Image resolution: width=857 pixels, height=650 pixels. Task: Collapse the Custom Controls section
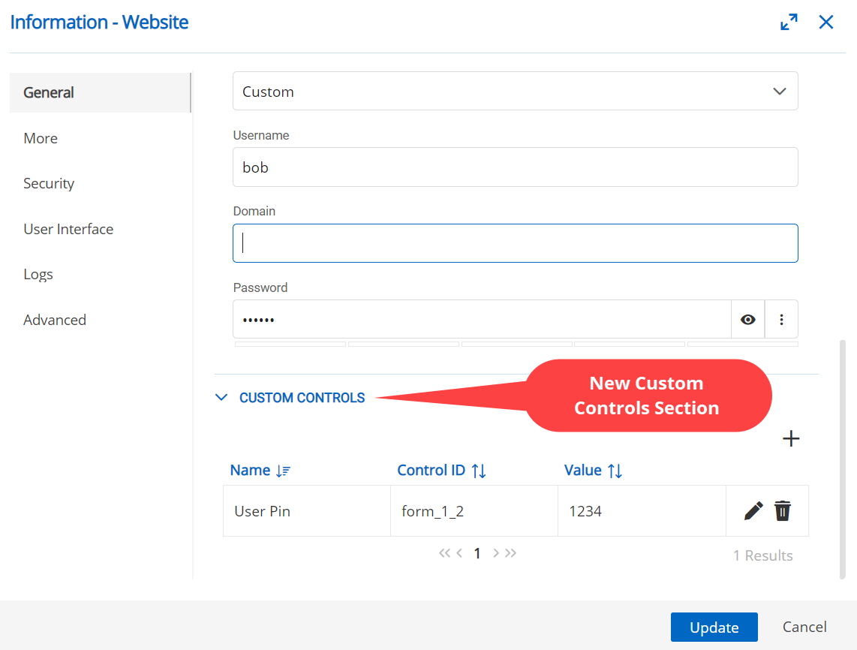pyautogui.click(x=221, y=398)
